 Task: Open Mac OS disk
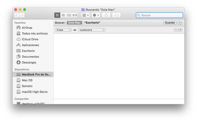point(33,80)
